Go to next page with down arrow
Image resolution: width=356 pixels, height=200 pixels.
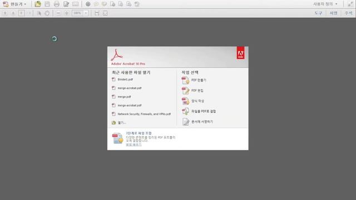tap(13, 13)
